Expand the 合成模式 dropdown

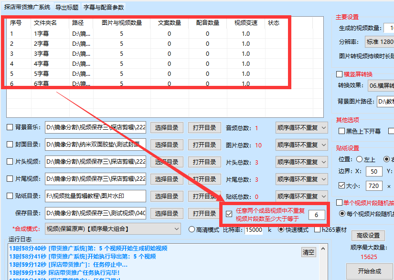pyautogui.click(x=113, y=229)
